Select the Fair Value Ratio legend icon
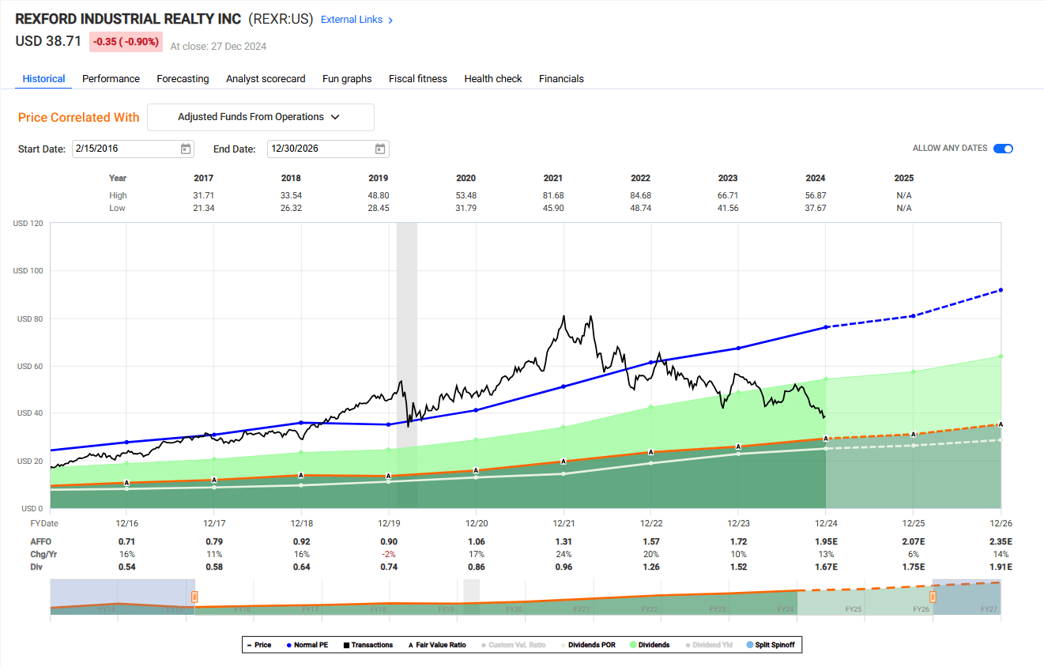The image size is (1044, 667). (410, 644)
